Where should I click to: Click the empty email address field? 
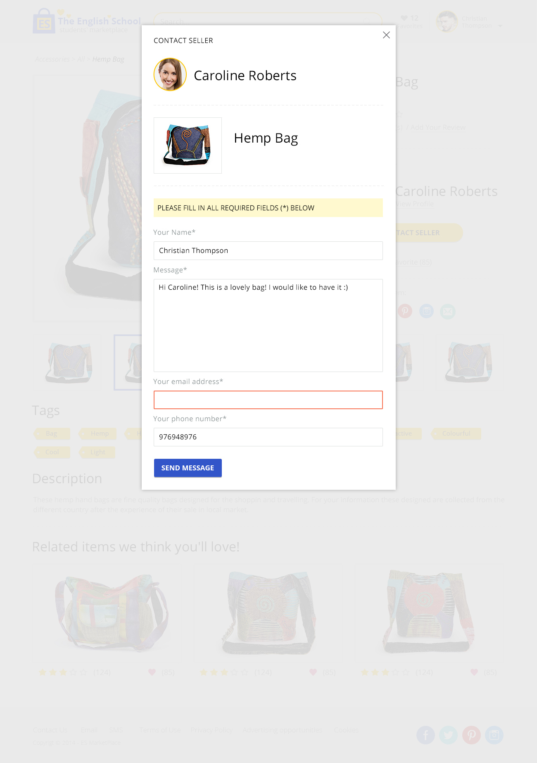(x=268, y=400)
